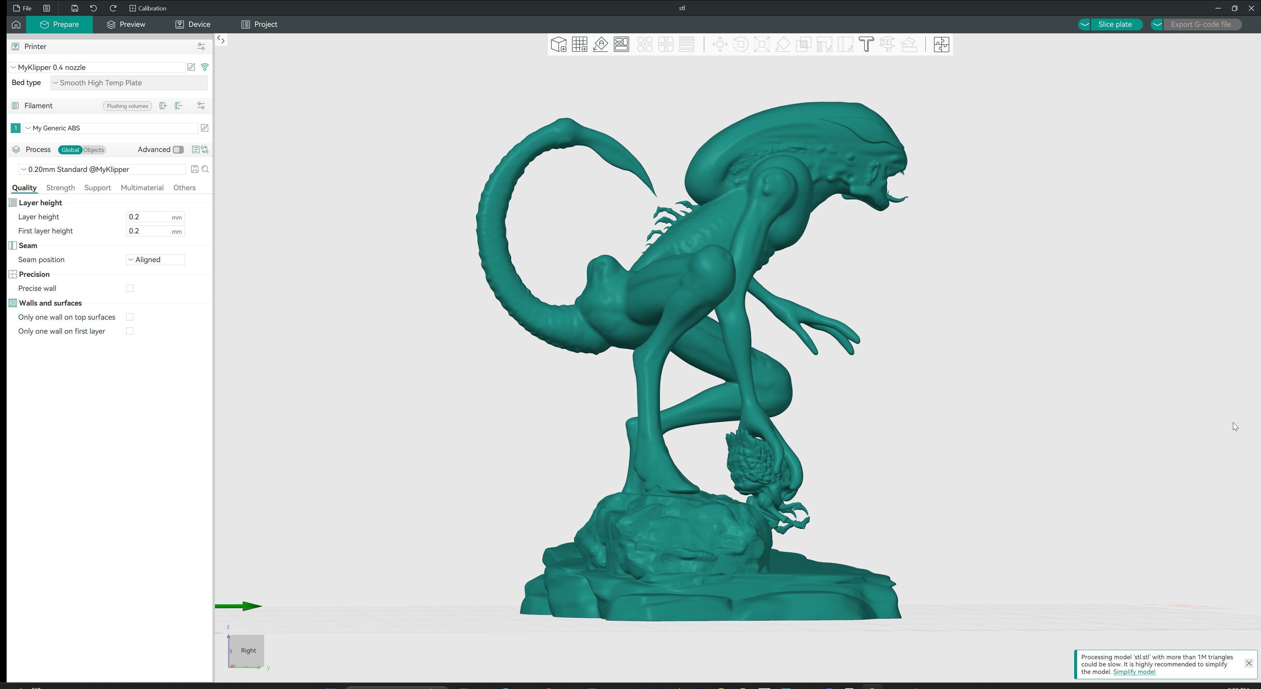Redo the last undone action
The height and width of the screenshot is (689, 1261).
113,8
